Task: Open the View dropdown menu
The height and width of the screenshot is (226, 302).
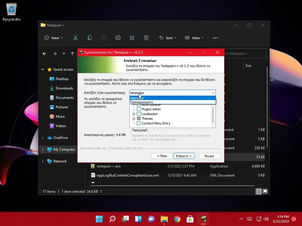Action: [194, 38]
